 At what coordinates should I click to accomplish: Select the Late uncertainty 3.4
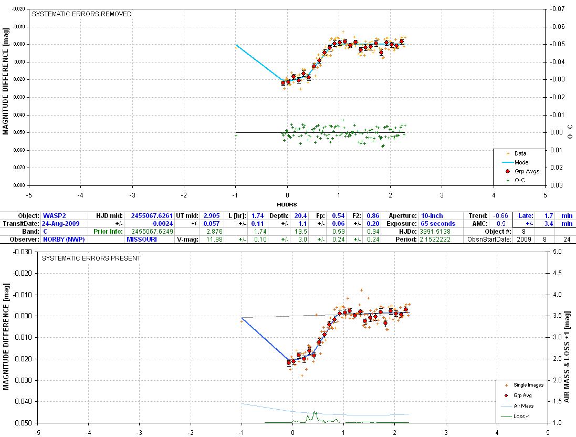tap(549, 223)
